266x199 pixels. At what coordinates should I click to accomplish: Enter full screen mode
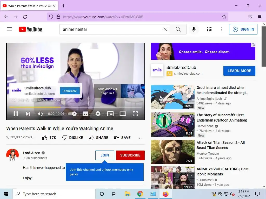[135, 114]
